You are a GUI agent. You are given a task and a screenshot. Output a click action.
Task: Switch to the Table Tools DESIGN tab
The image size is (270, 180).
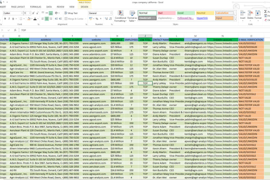pyautogui.click(x=84, y=7)
